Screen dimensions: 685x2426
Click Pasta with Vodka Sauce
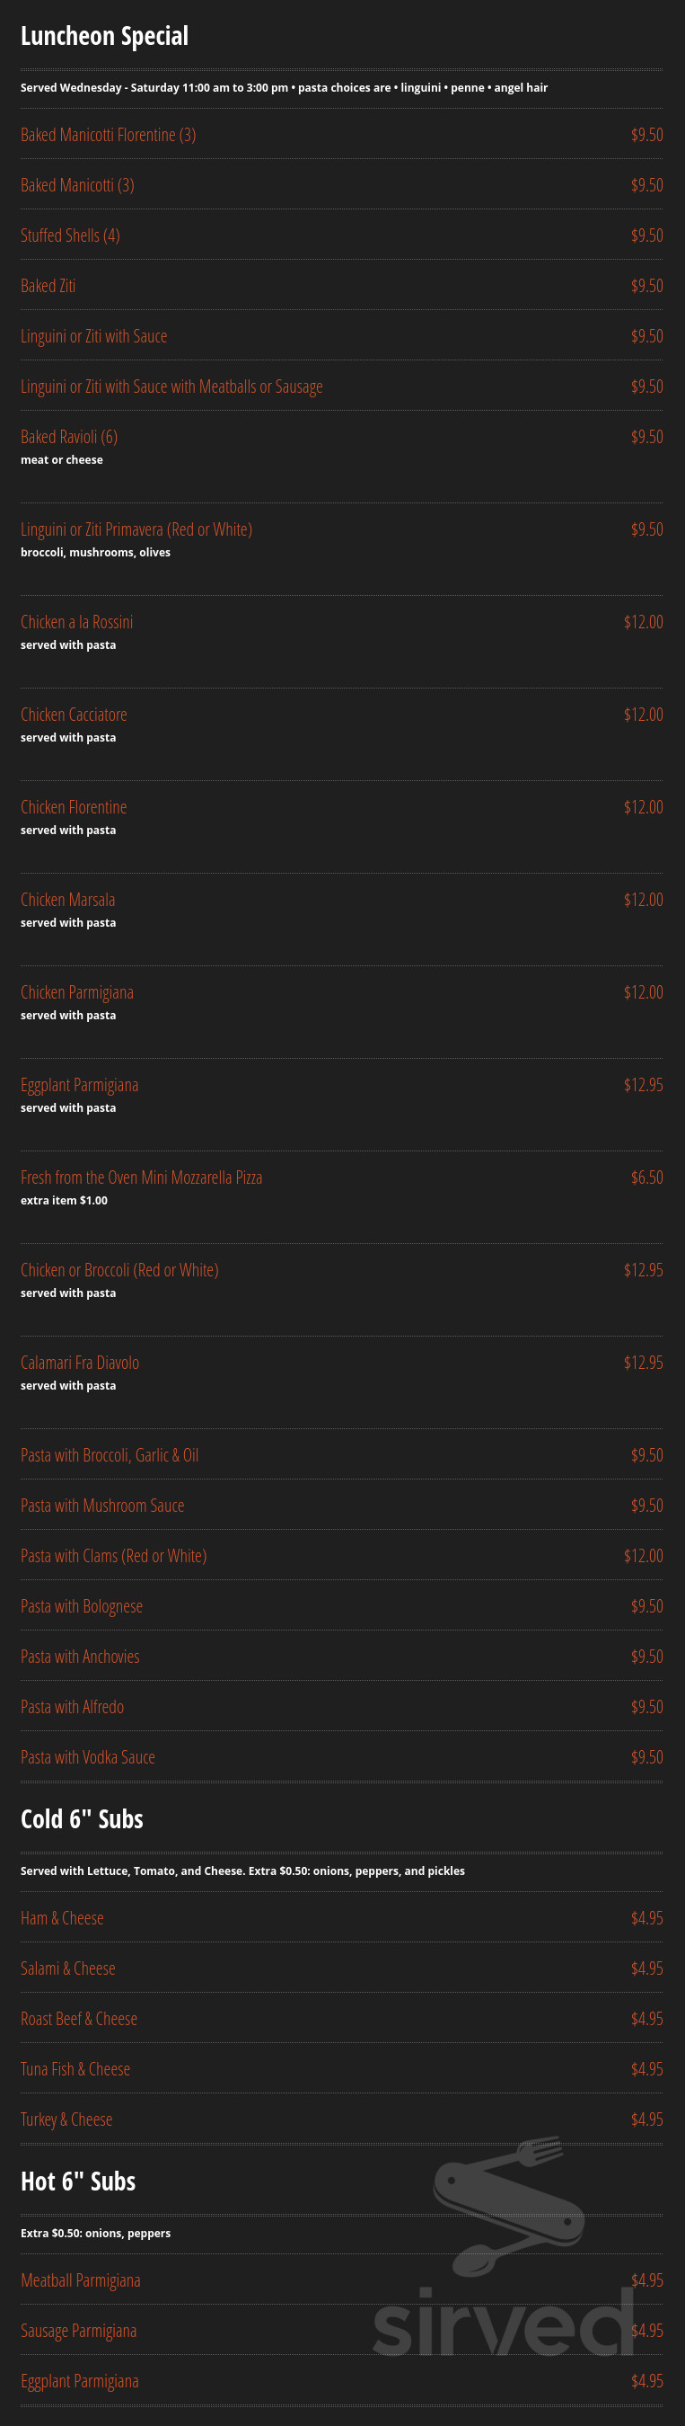[x=89, y=1757]
